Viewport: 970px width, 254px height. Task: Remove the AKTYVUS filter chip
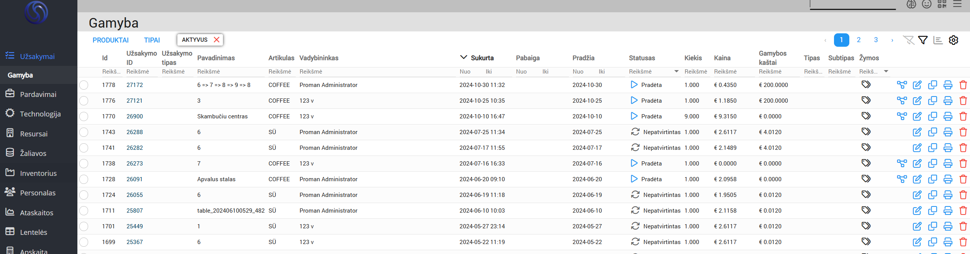pos(216,40)
